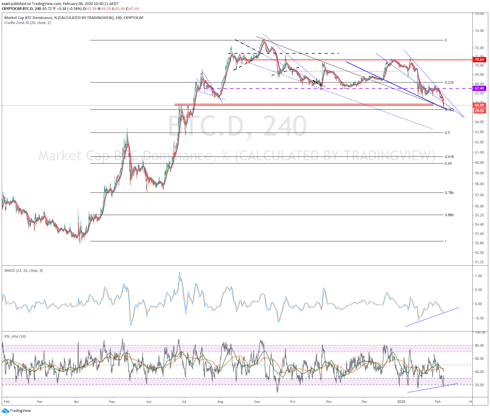Click the 20.00 RSI axis value
Viewport: 490px width, 416px height.
[479, 385]
